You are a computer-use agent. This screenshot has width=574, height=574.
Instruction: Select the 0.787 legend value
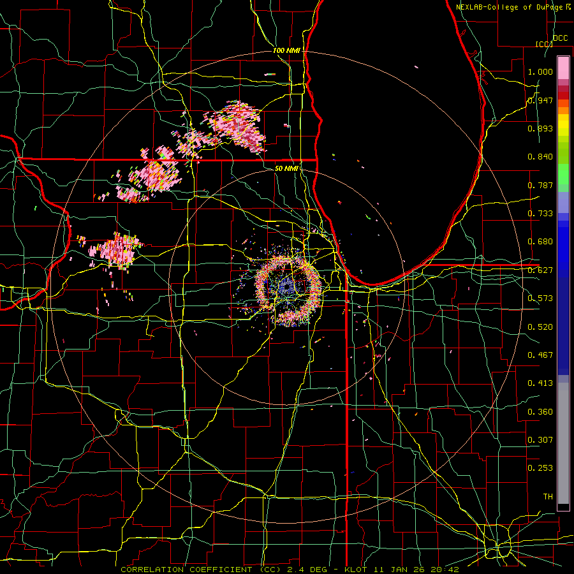540,185
